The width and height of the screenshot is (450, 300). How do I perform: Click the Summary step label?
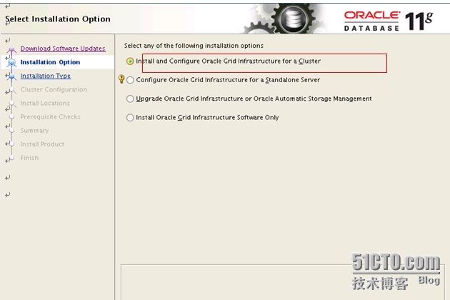pyautogui.click(x=34, y=130)
